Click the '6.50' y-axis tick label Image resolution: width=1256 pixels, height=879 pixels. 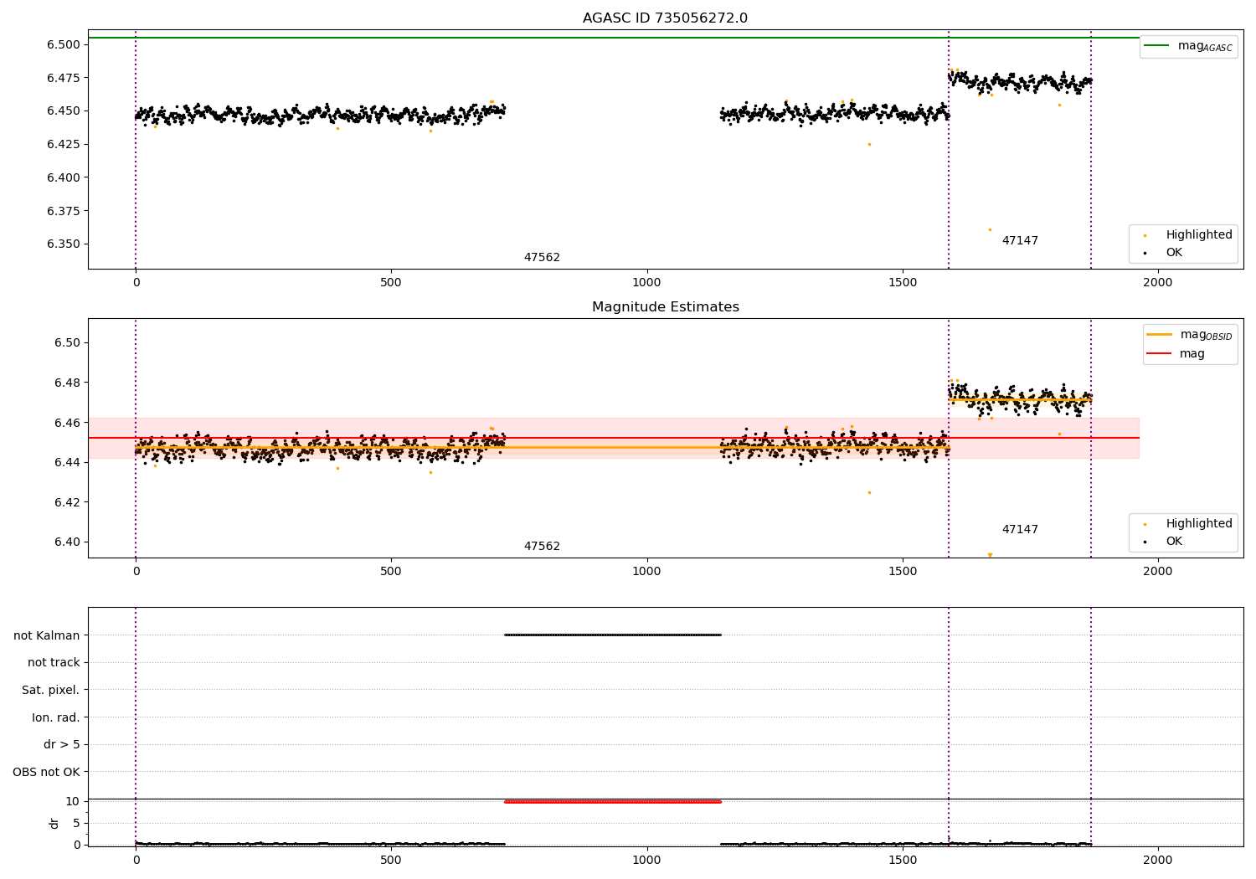[67, 343]
